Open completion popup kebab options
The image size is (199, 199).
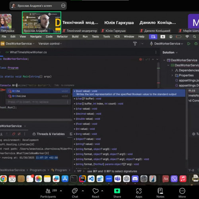tap(67, 102)
